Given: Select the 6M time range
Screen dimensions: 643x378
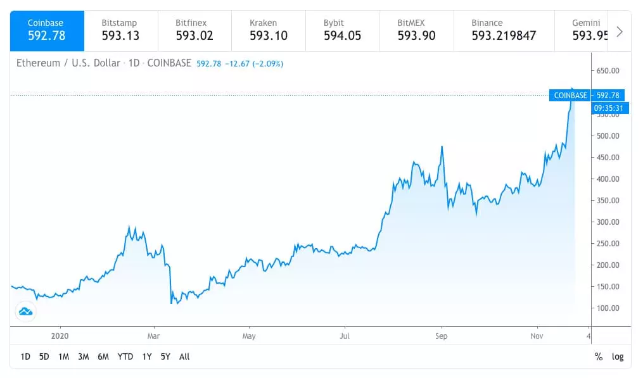Looking at the screenshot, I should coord(103,356).
